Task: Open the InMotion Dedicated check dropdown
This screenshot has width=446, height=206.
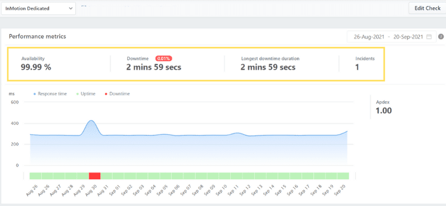Action: click(x=38, y=8)
